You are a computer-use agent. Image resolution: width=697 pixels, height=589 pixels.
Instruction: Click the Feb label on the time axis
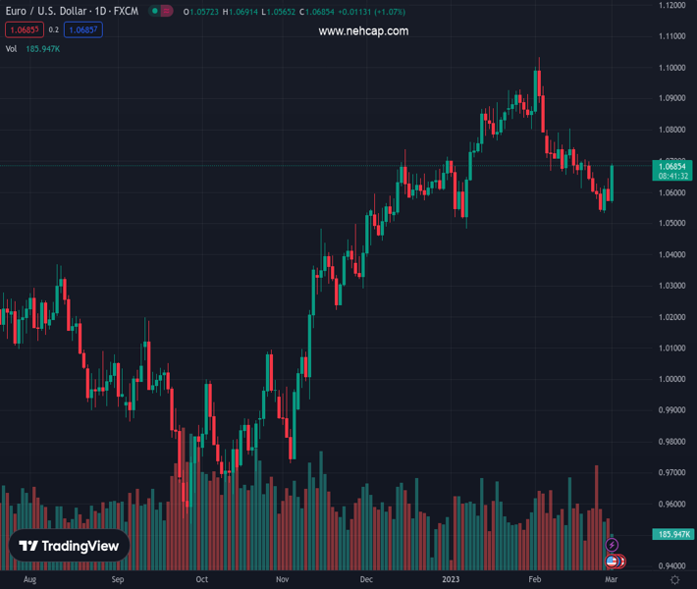pyautogui.click(x=535, y=580)
